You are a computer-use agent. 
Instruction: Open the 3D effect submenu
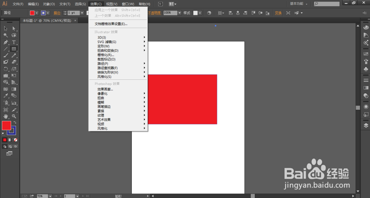pos(118,37)
